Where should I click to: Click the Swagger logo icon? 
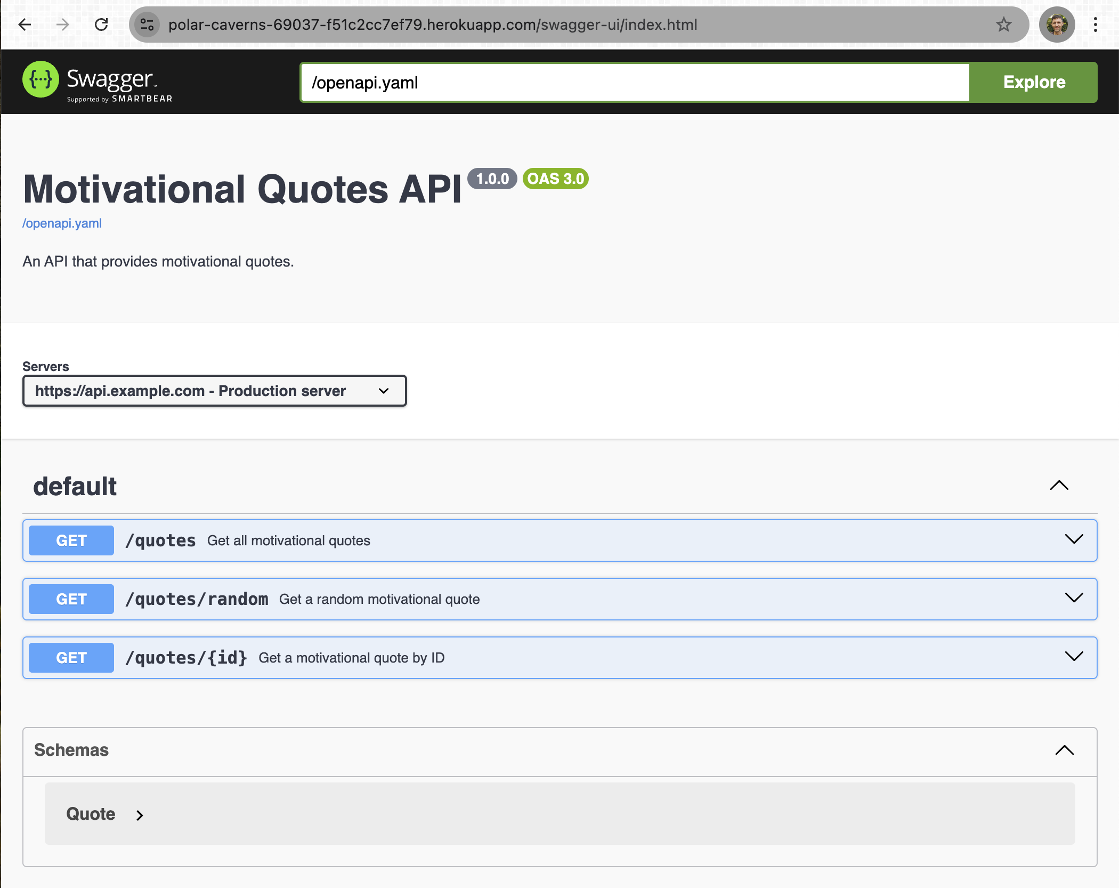[40, 79]
